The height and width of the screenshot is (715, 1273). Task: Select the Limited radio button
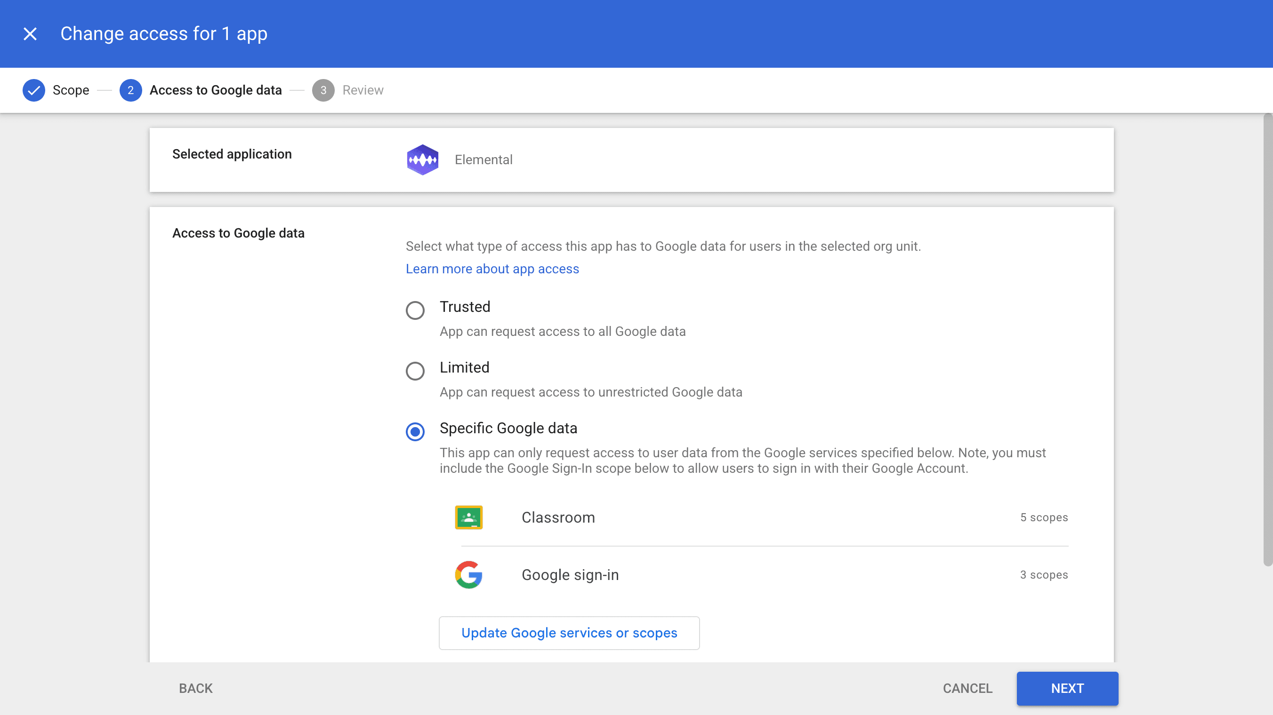click(x=415, y=371)
